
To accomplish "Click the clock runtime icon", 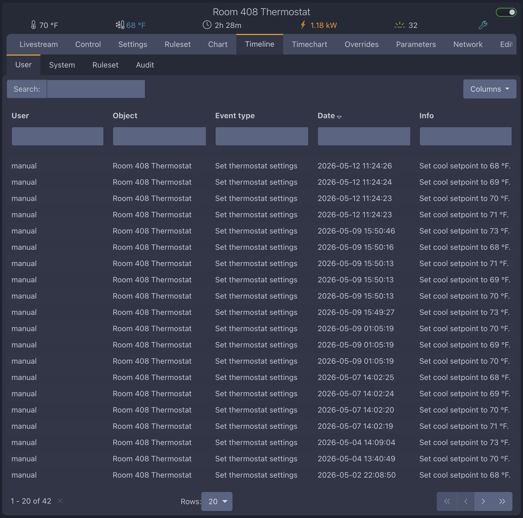I will click(207, 25).
